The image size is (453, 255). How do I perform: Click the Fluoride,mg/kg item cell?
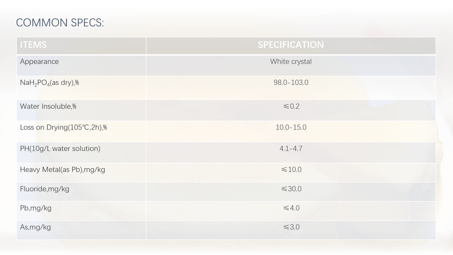(x=44, y=189)
